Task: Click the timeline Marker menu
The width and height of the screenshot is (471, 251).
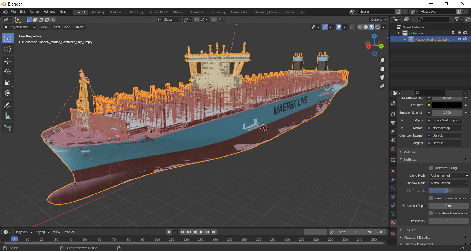Action: pos(69,232)
